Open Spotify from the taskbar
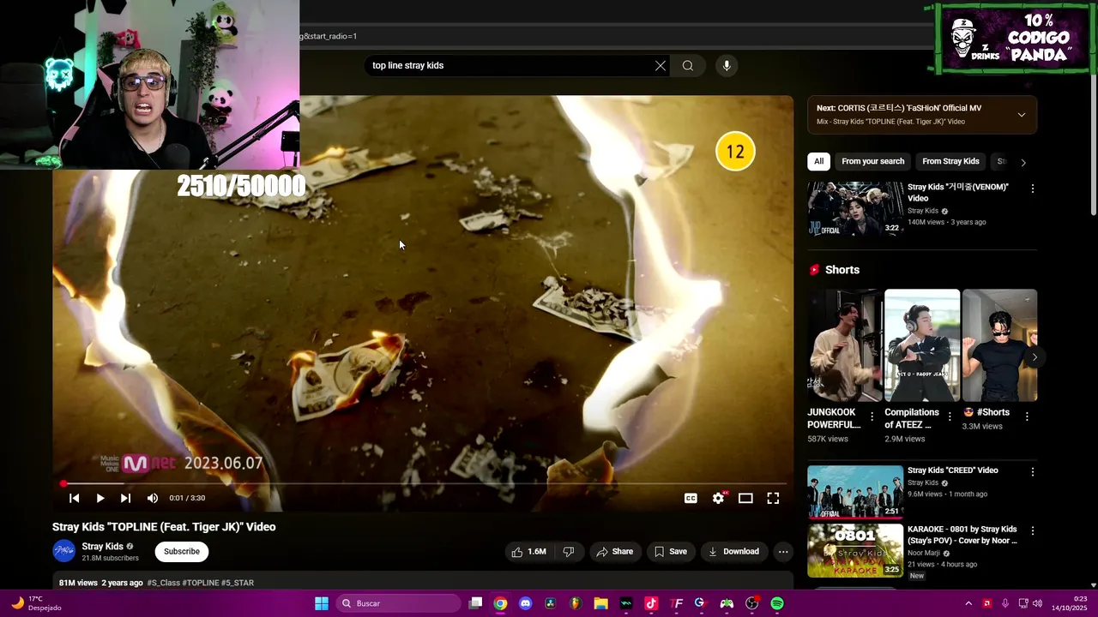Image resolution: width=1098 pixels, height=617 pixels. click(777, 603)
